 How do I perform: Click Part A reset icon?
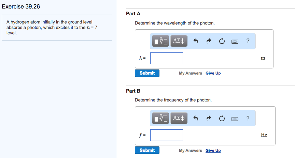pyautogui.click(x=222, y=42)
